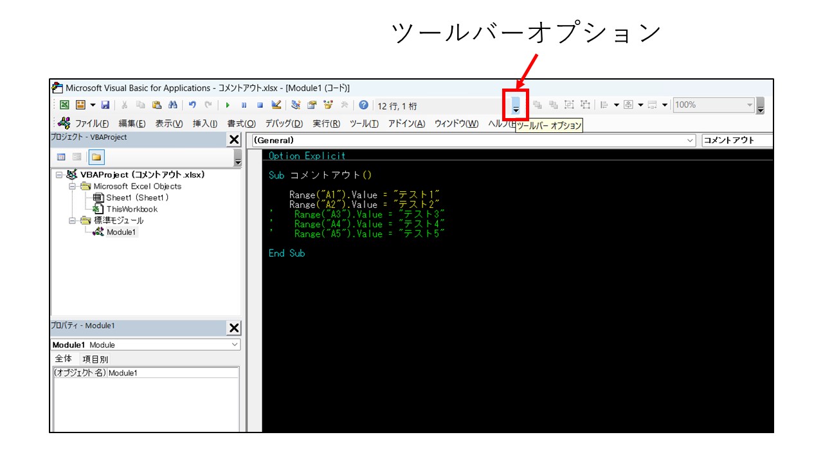
Task: Open the Insert object dropdown arrow
Action: click(93, 105)
